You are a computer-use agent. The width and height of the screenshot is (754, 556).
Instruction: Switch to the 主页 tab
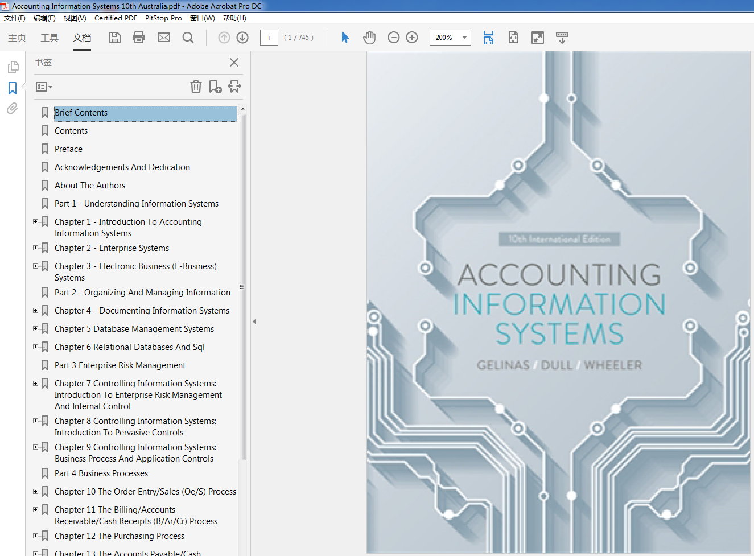point(17,38)
